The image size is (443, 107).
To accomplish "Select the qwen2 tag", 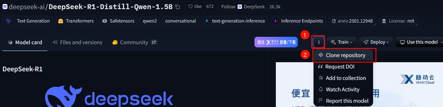I will click(x=150, y=21).
